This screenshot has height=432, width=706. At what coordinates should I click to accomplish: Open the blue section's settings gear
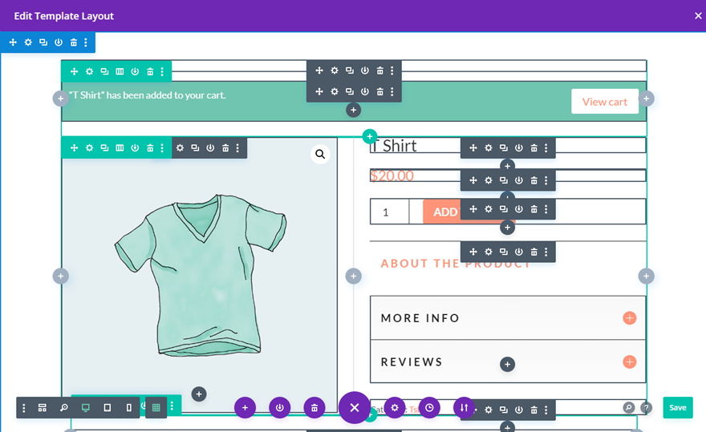coord(28,42)
